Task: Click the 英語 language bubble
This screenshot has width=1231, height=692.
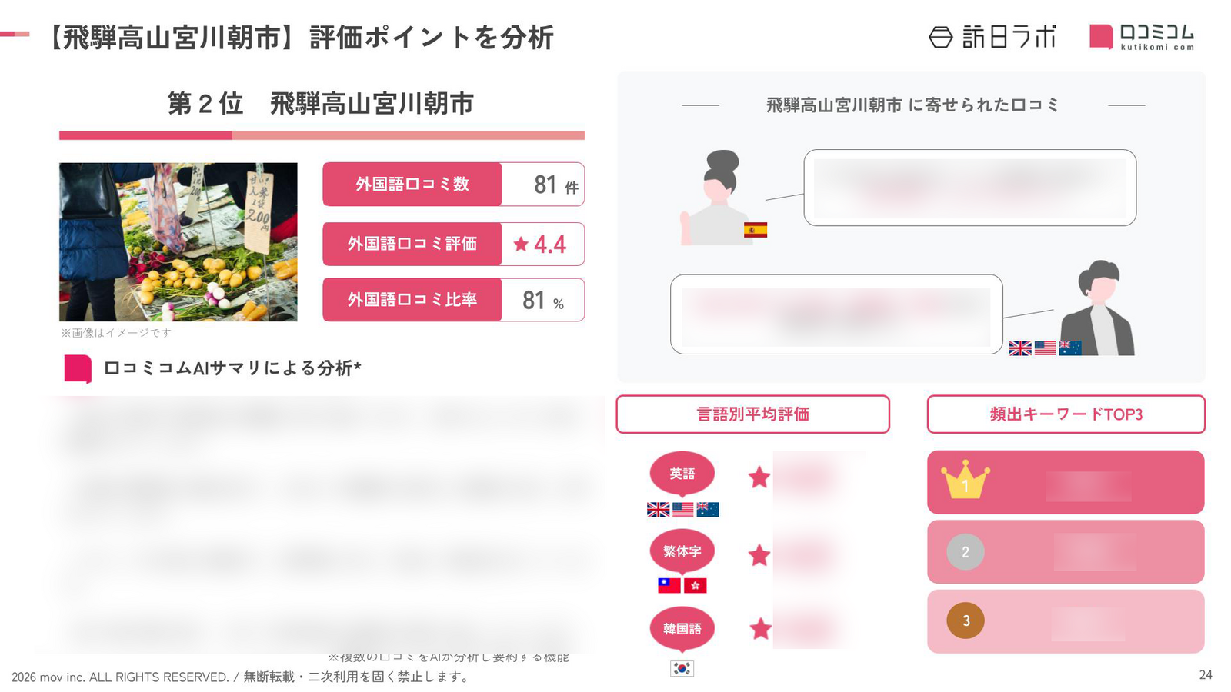Action: click(682, 474)
